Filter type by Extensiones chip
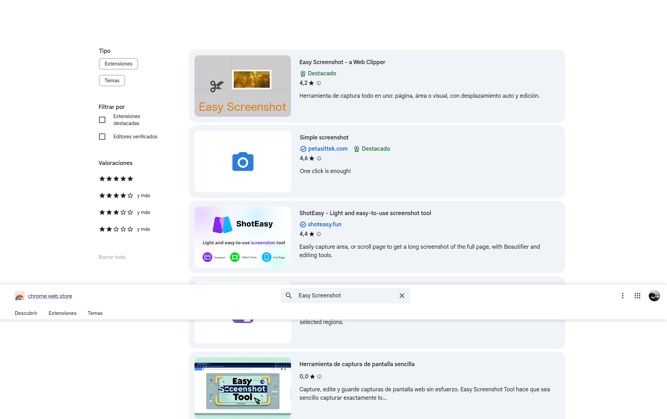This screenshot has width=667, height=419. pos(118,64)
